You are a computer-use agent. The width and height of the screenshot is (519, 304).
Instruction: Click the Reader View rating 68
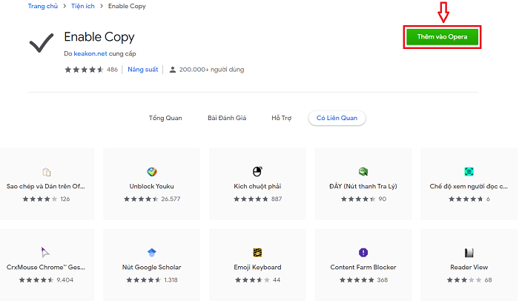[x=488, y=280]
